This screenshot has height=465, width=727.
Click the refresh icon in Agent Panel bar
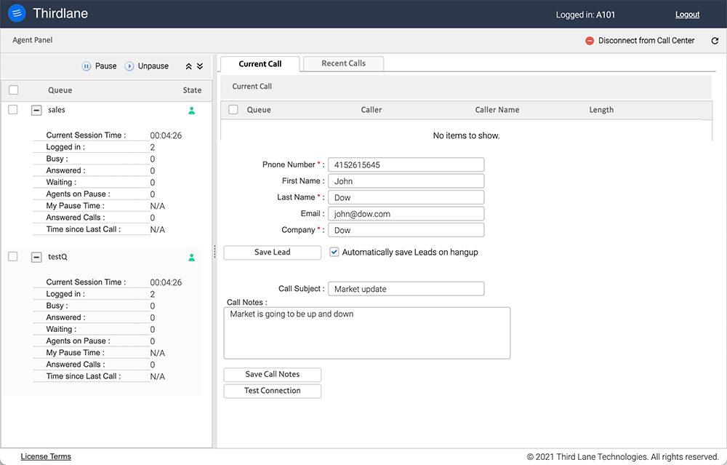714,41
